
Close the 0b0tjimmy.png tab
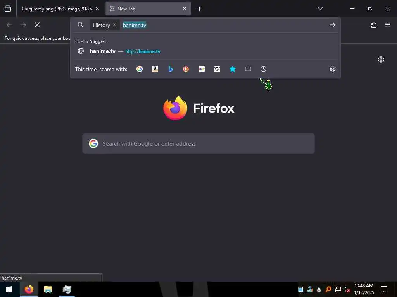pyautogui.click(x=97, y=9)
